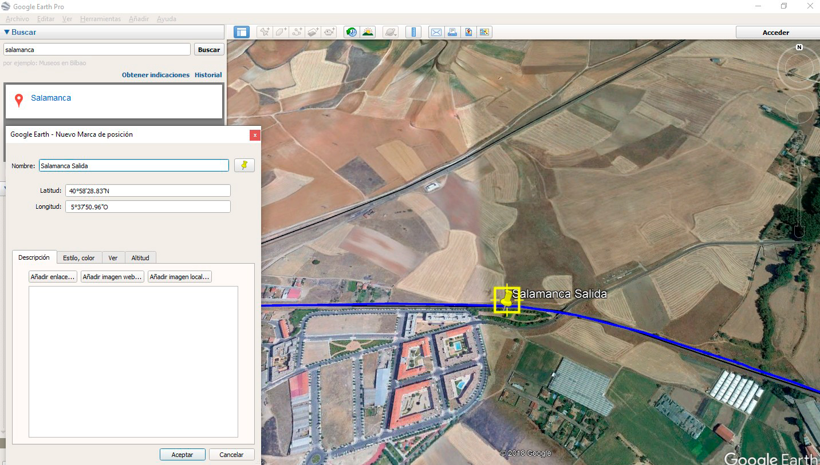Click View in Google Maps icon
The image size is (820, 465).
coord(484,32)
